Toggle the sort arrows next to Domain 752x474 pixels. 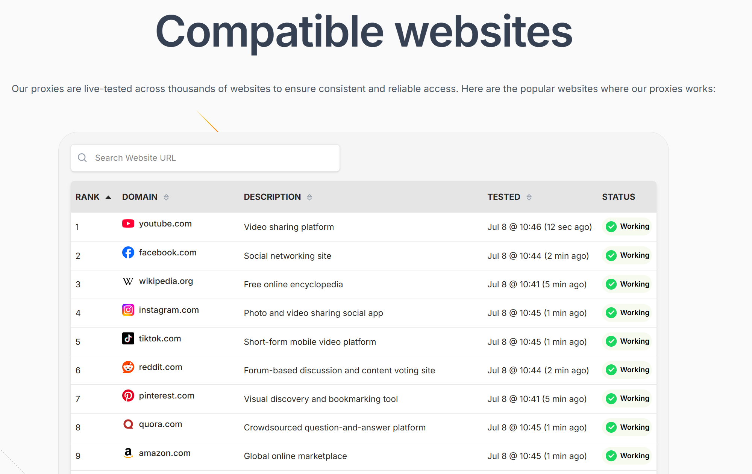point(166,197)
